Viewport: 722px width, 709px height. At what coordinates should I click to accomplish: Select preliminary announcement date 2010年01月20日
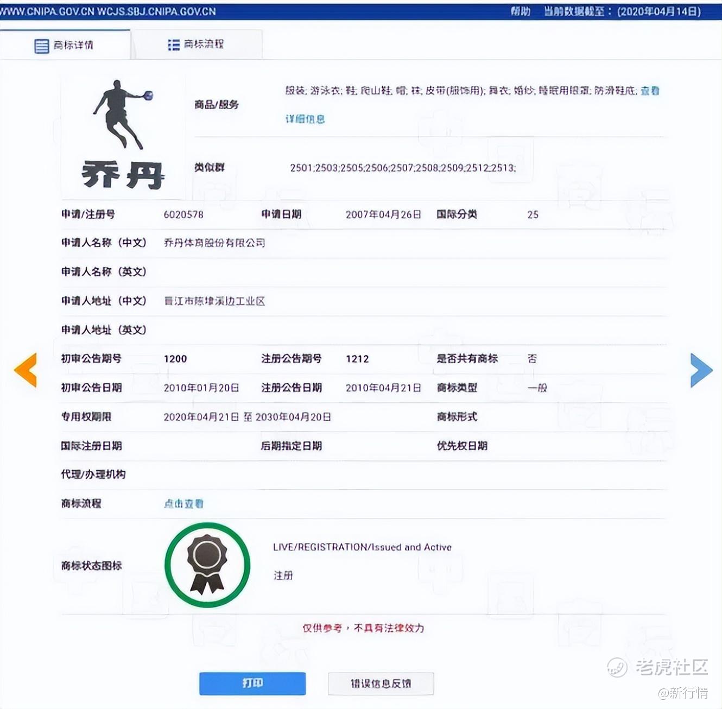pyautogui.click(x=201, y=388)
